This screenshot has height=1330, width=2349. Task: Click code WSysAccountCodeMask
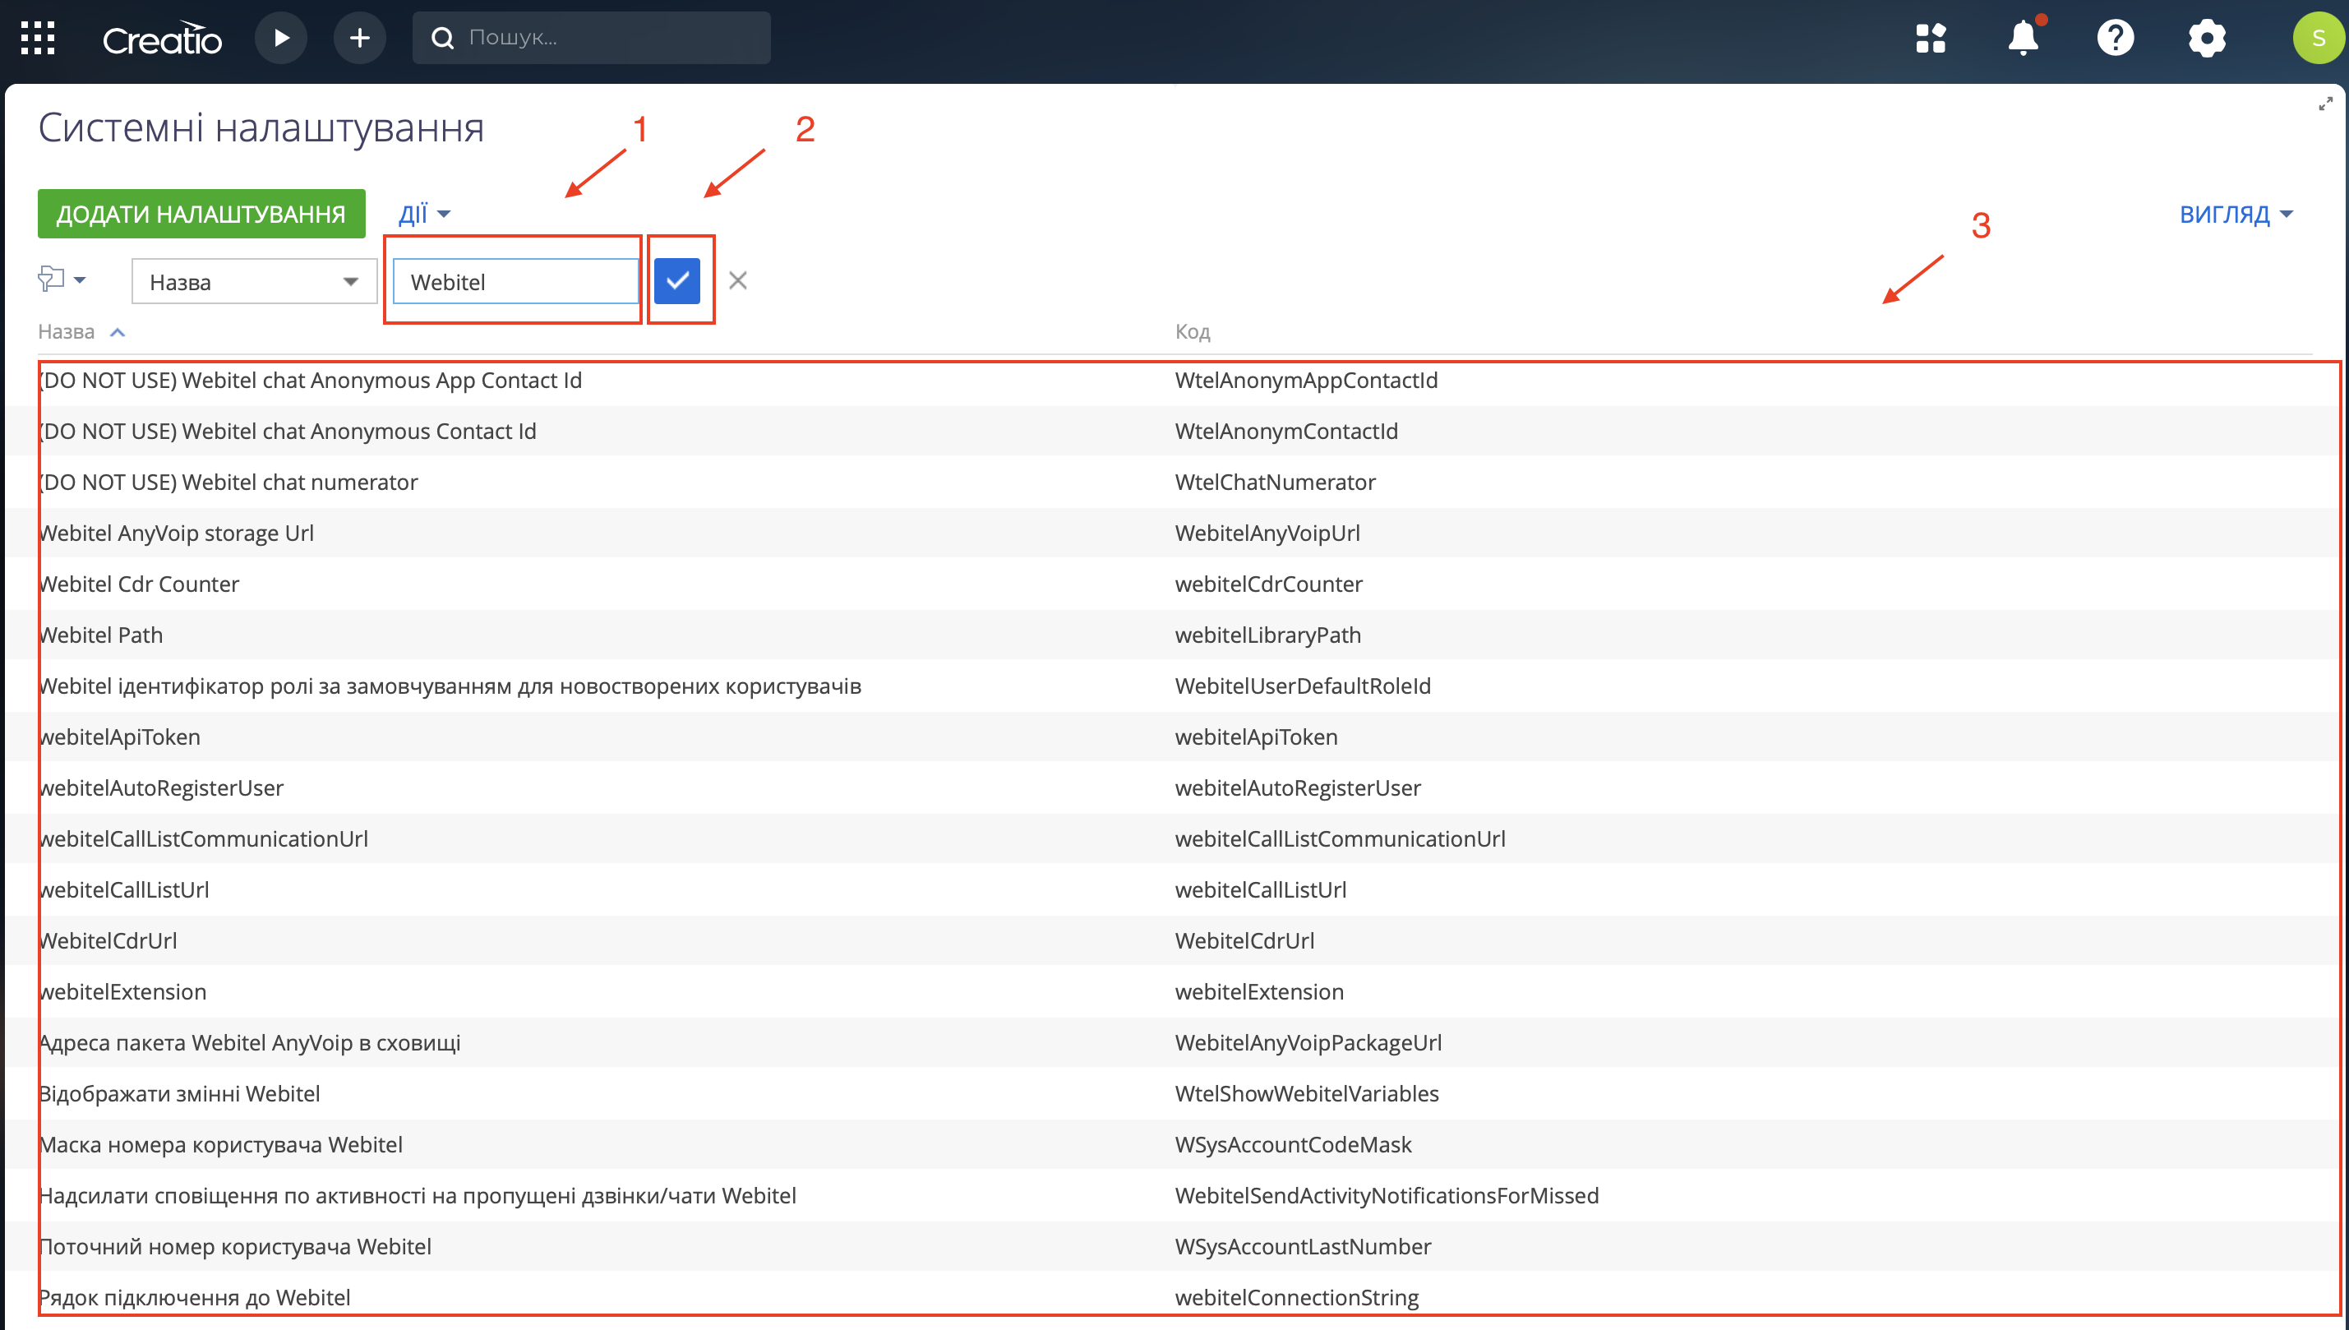pyautogui.click(x=1293, y=1146)
